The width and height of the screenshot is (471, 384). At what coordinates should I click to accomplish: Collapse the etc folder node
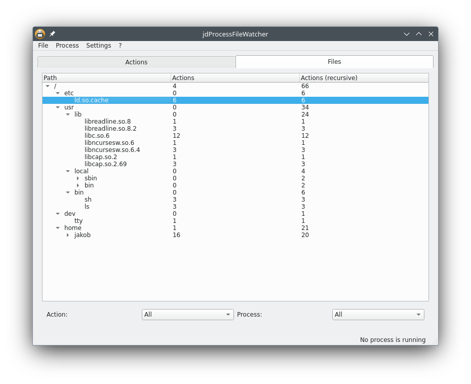58,93
